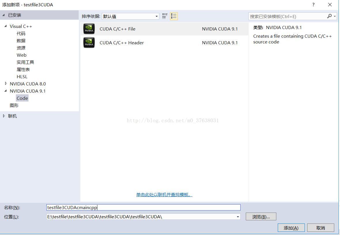
Task: Focus the search installed templates box
Action: click(x=287, y=16)
